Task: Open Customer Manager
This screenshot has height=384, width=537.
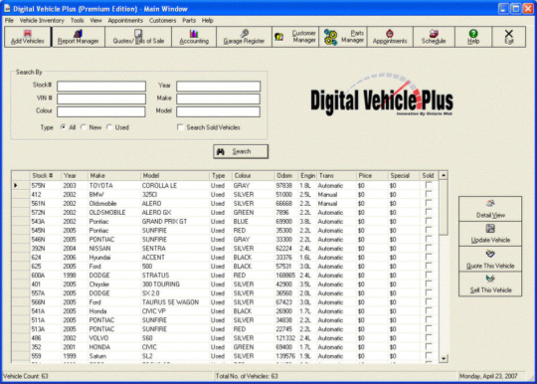Action: [x=295, y=37]
